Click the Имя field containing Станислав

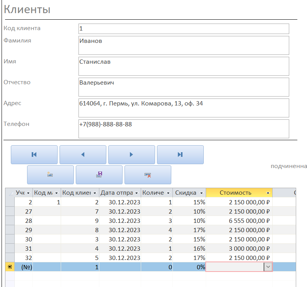pyautogui.click(x=184, y=66)
